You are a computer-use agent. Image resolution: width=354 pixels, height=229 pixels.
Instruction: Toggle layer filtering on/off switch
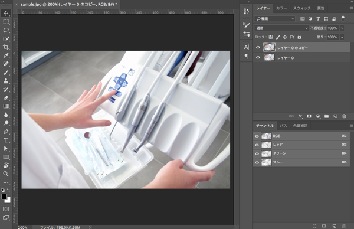click(x=343, y=18)
